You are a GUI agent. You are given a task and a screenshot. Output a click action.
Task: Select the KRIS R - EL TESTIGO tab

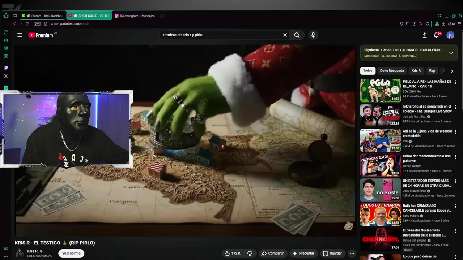point(89,16)
